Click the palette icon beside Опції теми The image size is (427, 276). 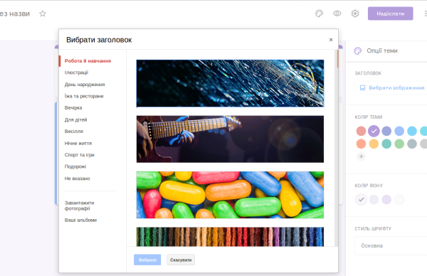[x=357, y=51]
